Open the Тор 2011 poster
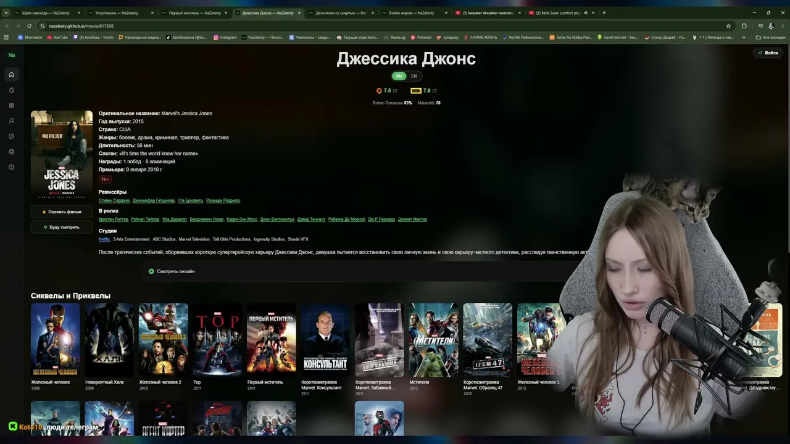 click(x=217, y=339)
